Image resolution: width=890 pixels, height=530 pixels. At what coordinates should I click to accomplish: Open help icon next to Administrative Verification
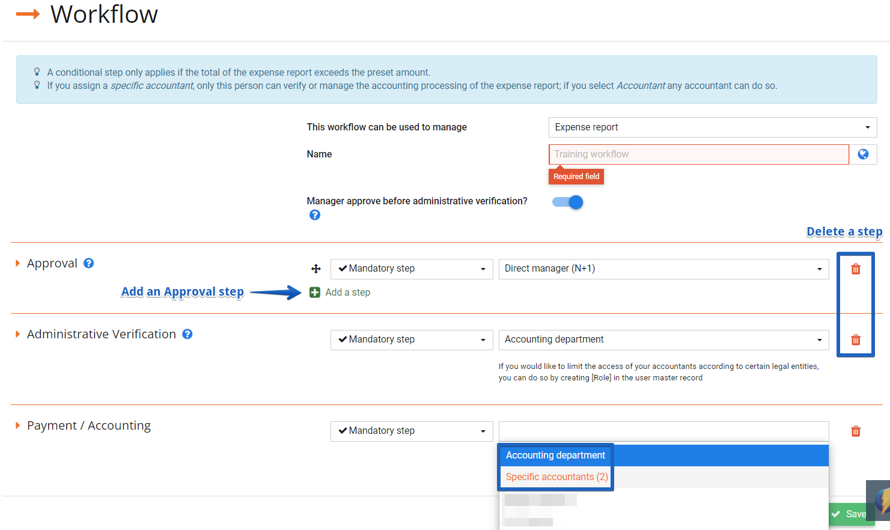click(x=187, y=334)
